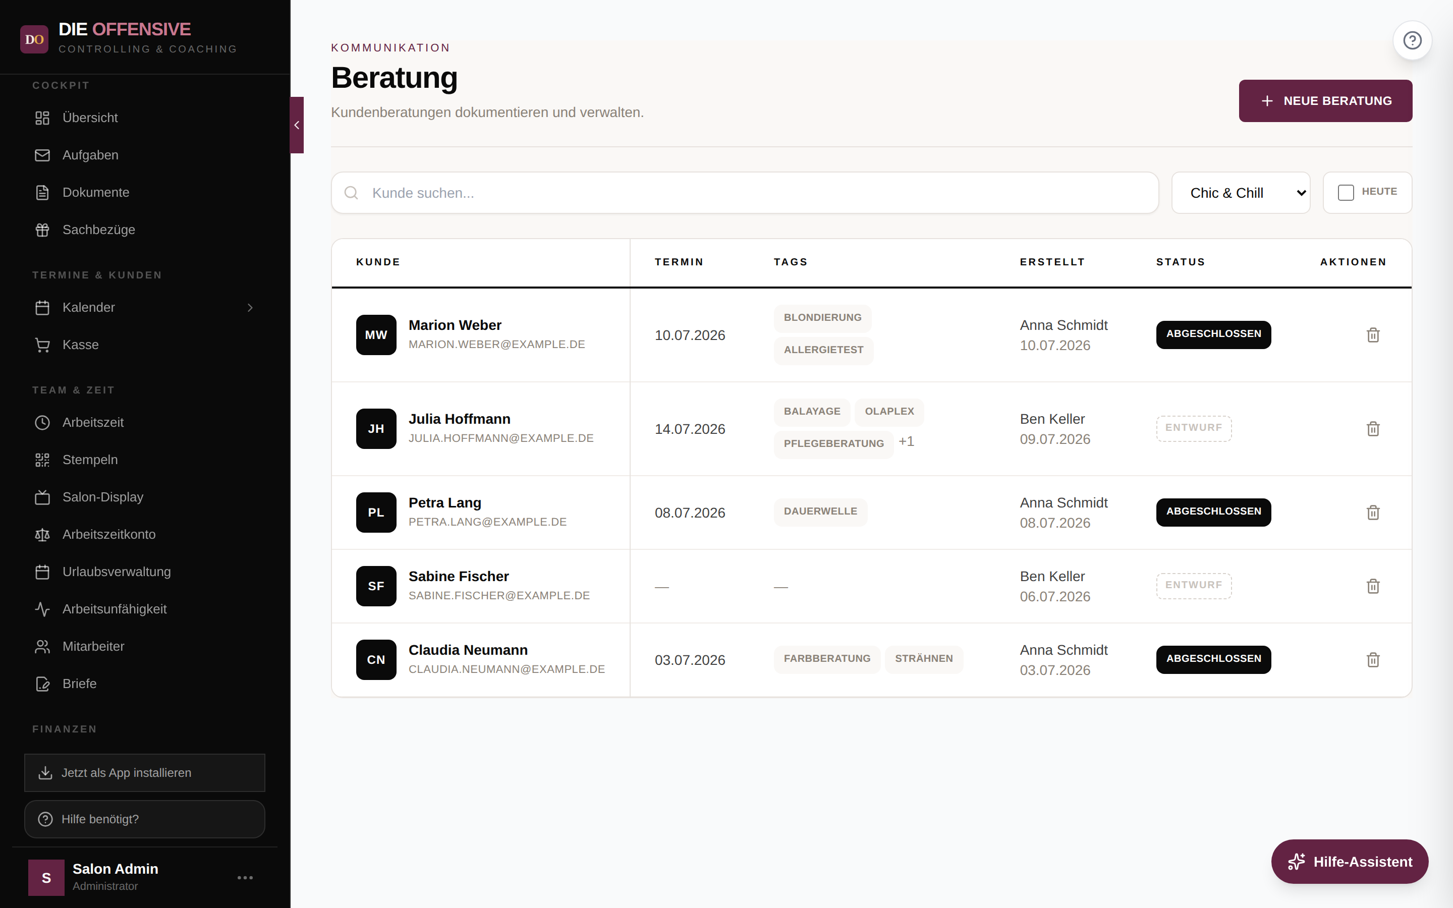The width and height of the screenshot is (1453, 908).
Task: Focus the Kunde suchen search field
Action: (x=745, y=193)
